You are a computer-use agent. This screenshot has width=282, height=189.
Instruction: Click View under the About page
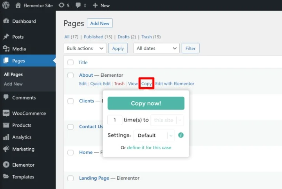[133, 84]
